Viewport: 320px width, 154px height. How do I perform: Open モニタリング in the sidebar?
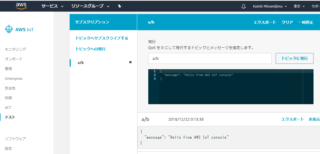(15, 49)
